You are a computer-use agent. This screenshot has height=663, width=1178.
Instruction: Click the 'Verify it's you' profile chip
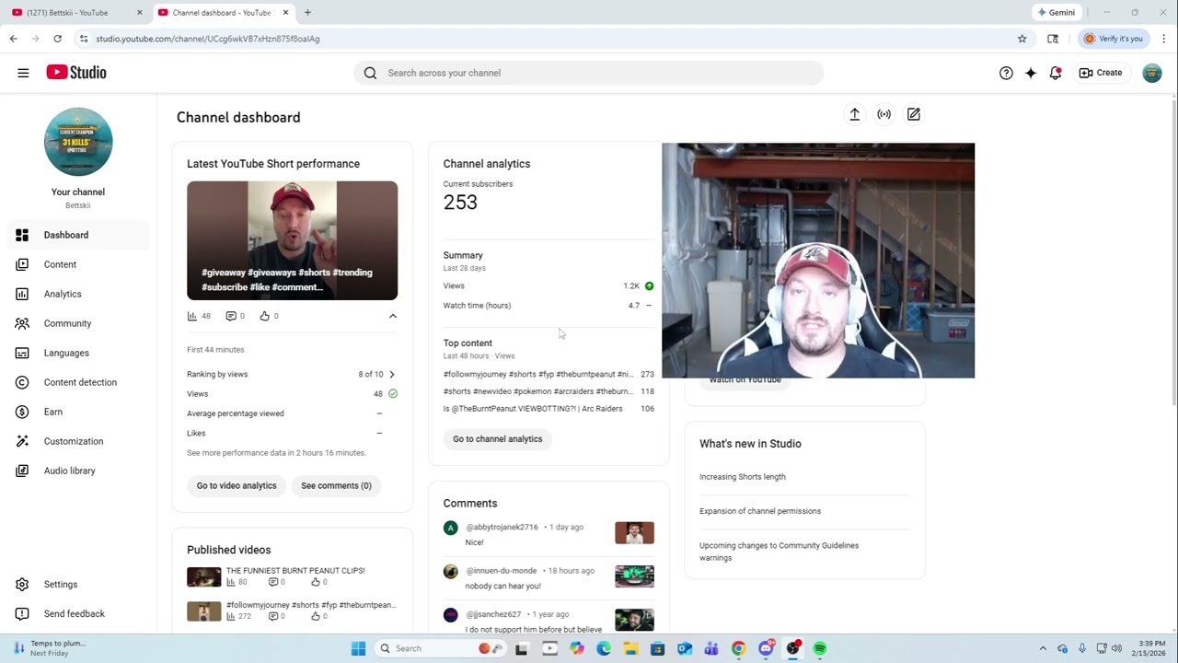point(1114,39)
